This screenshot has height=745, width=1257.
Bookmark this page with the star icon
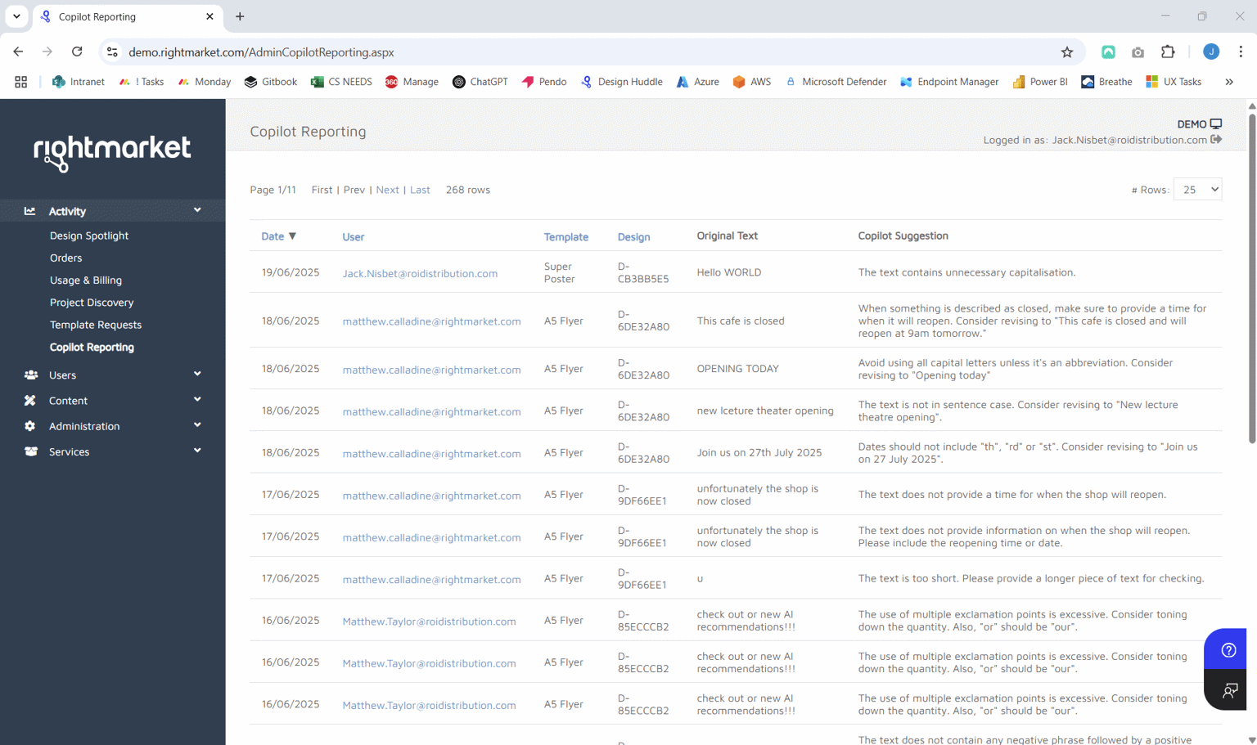[1067, 52]
